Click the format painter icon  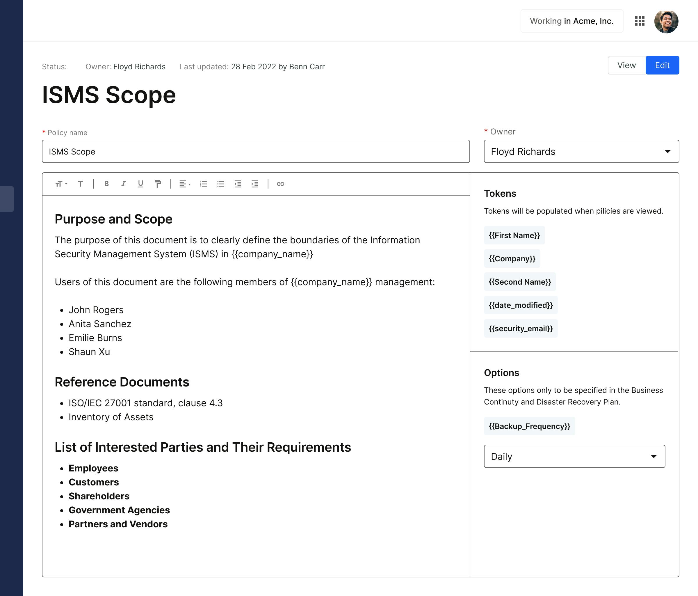coord(158,184)
